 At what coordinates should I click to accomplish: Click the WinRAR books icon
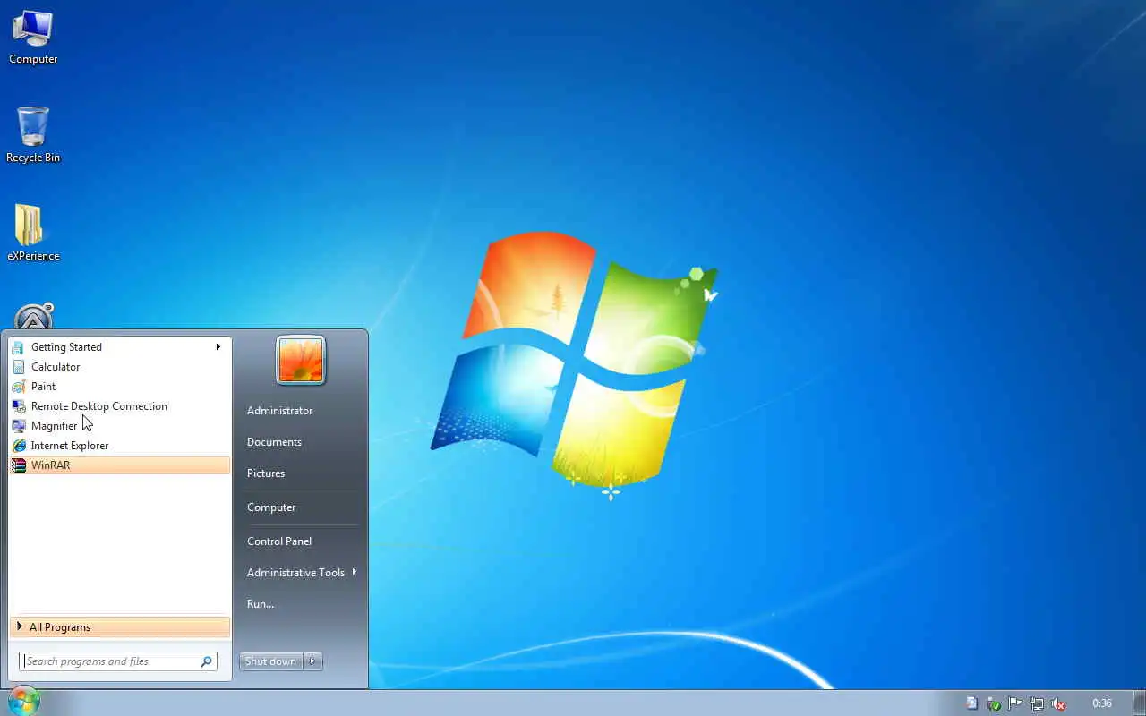[18, 465]
